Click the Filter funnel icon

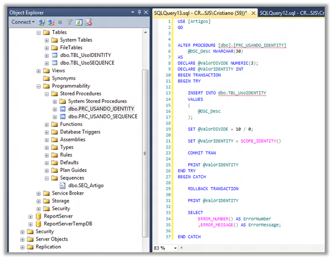click(x=69, y=22)
